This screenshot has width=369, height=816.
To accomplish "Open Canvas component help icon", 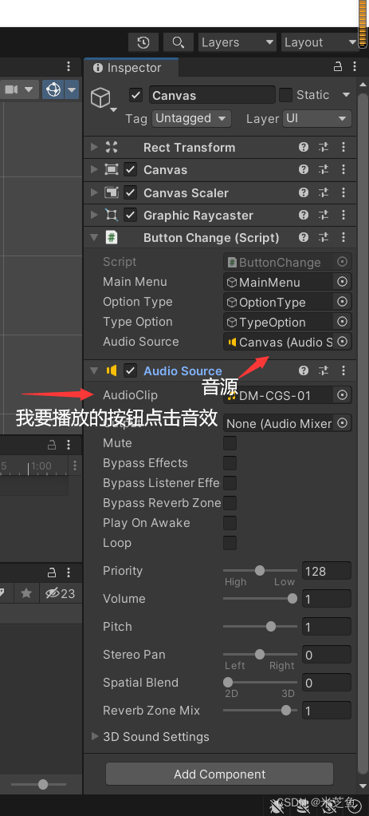I will coord(304,169).
